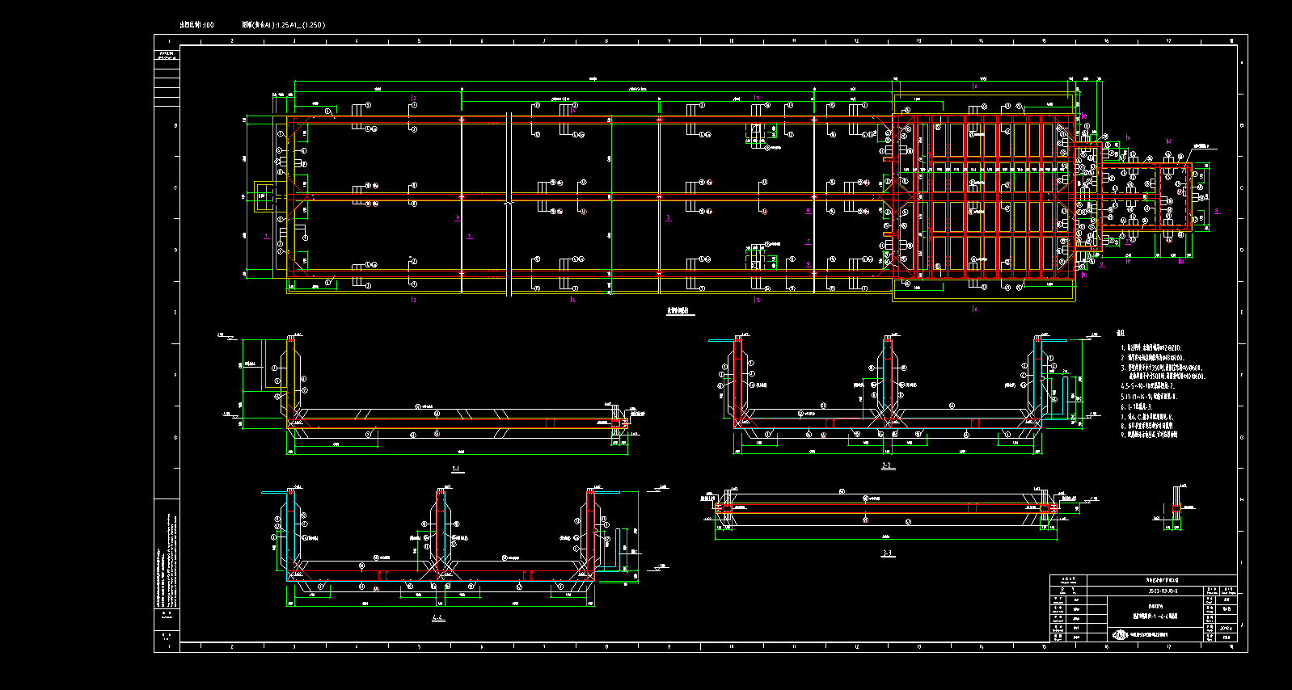Image resolution: width=1292 pixels, height=690 pixels.
Task: Click the company logo in title block
Action: 1120,635
